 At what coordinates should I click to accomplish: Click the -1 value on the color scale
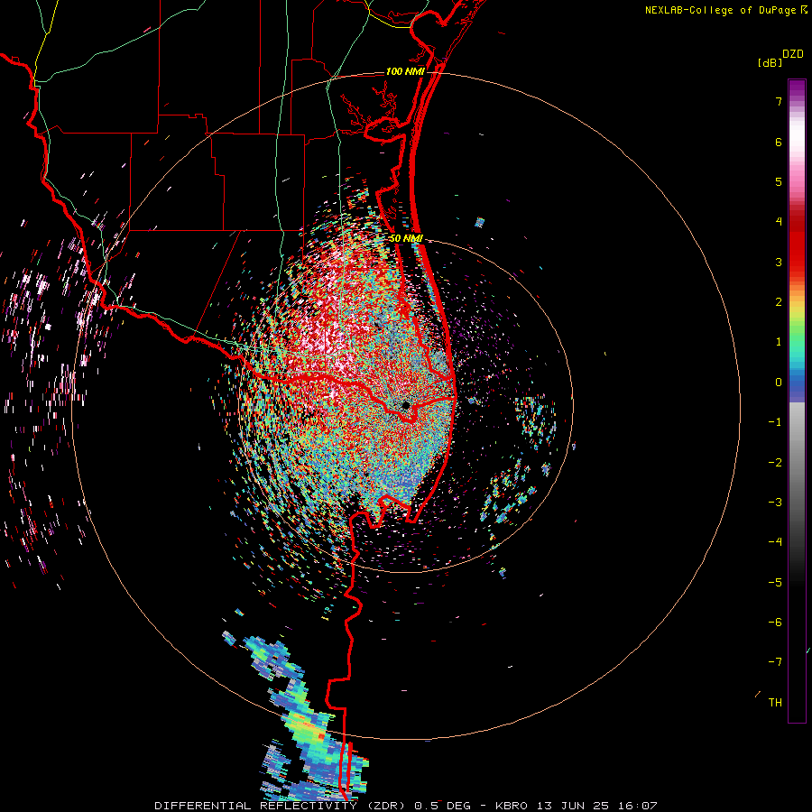tap(775, 422)
